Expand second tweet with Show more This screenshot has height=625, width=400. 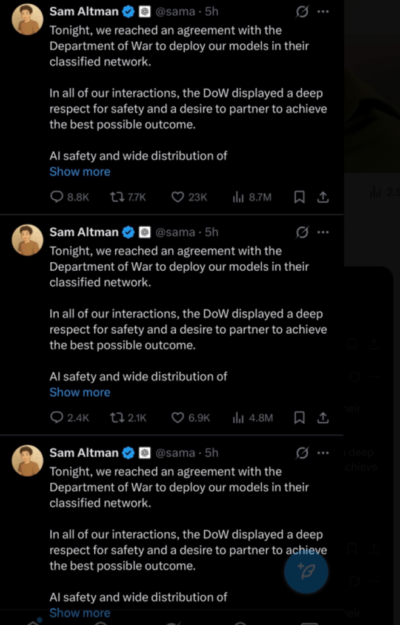pyautogui.click(x=80, y=392)
